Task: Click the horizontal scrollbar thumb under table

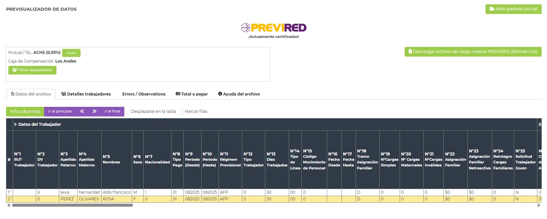Action: coord(73,205)
